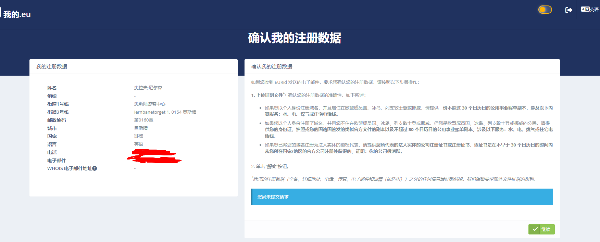Click the page title 确认我的注册数据

[295, 38]
